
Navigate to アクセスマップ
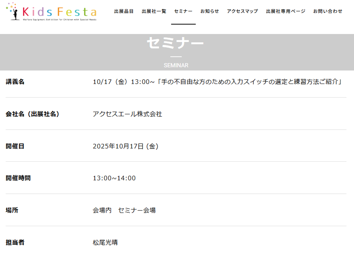click(x=242, y=11)
